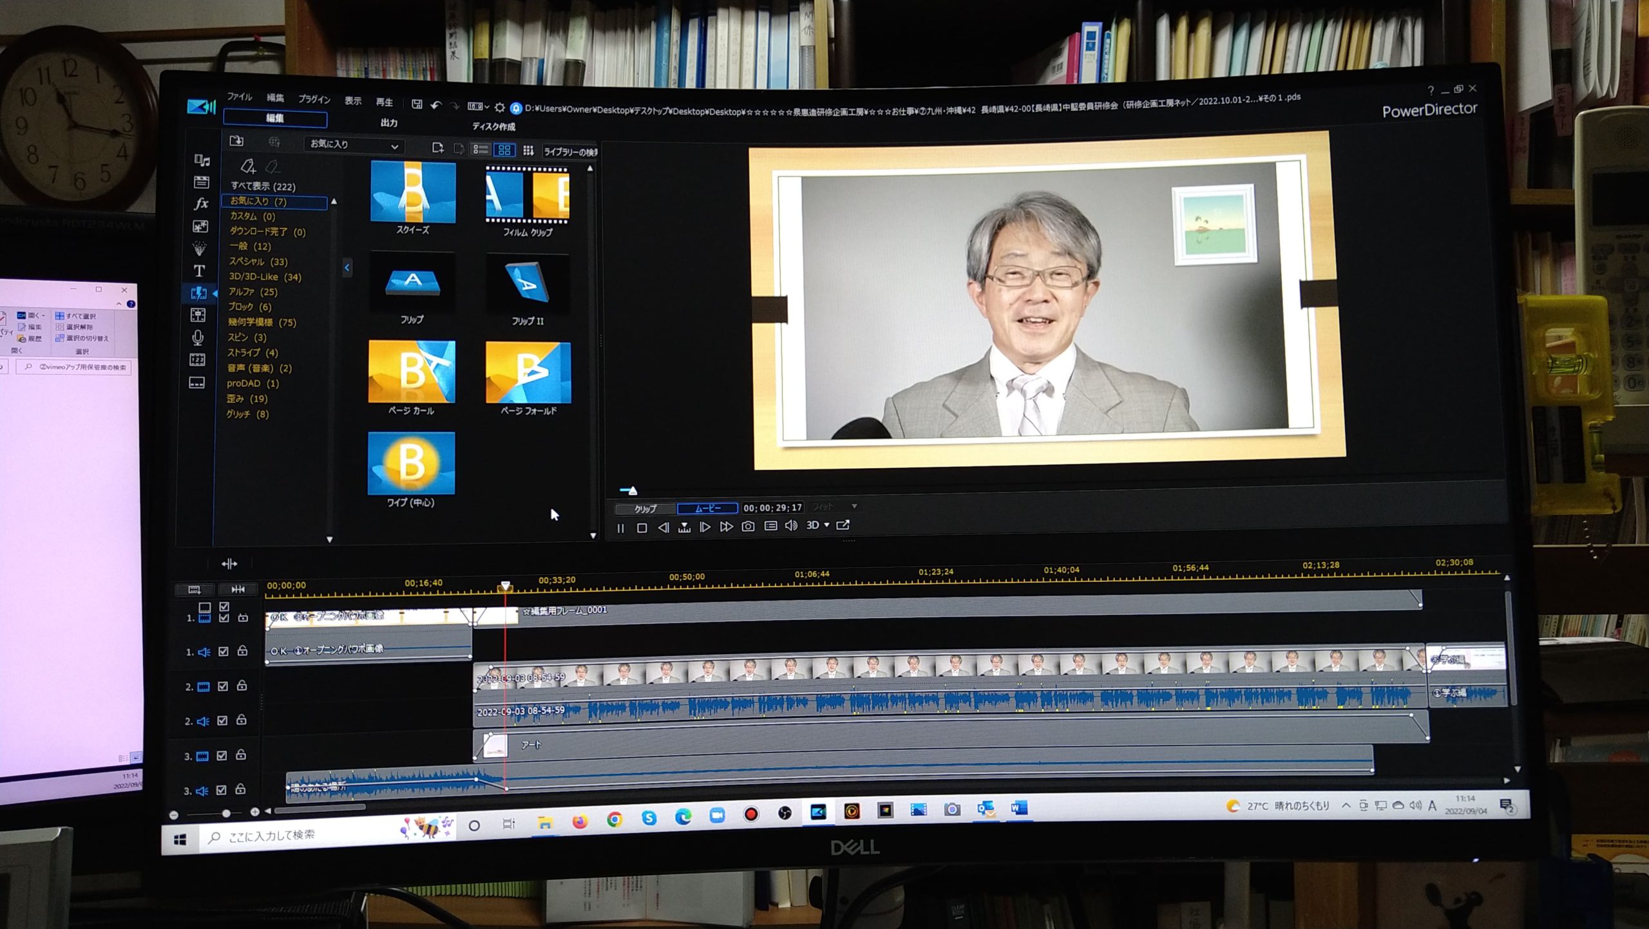Open preview quality settings icon

coord(770,526)
